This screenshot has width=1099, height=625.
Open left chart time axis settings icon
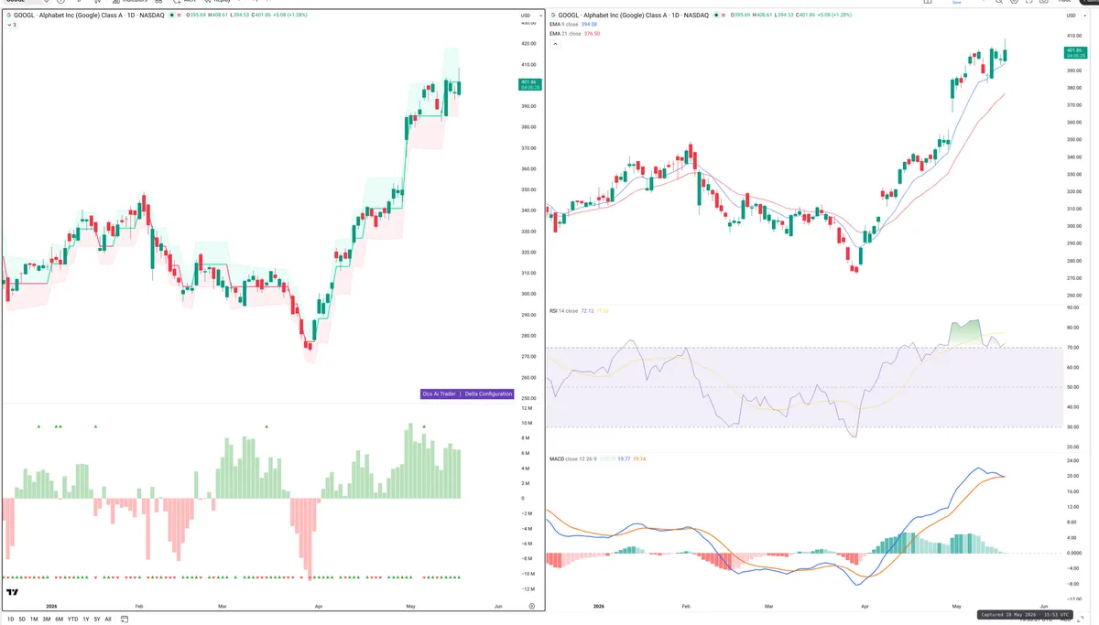tap(531, 606)
